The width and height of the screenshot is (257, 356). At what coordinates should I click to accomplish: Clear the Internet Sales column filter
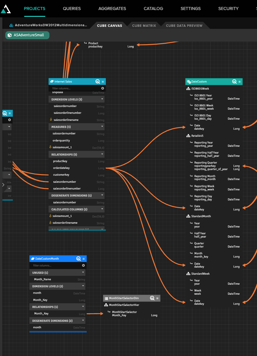102,88
